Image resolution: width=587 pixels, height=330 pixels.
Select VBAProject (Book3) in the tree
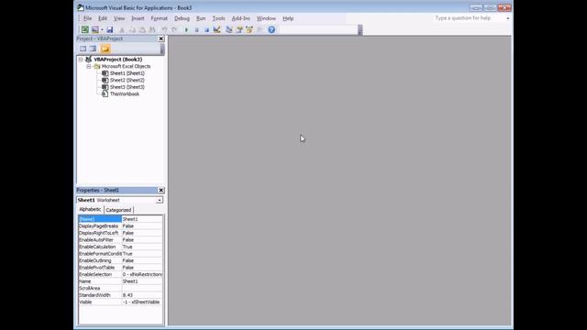click(118, 60)
